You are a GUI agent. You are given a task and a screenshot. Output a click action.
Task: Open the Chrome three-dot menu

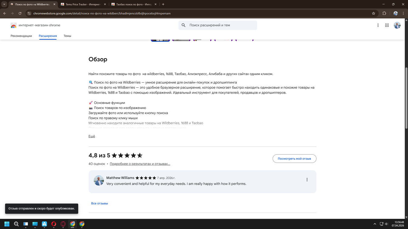(403, 13)
